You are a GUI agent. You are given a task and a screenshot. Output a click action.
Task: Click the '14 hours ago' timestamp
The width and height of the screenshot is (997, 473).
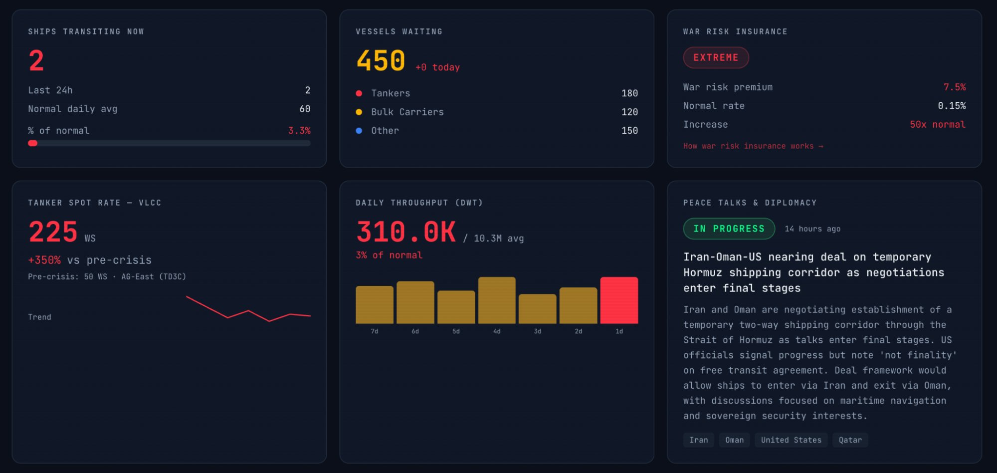coord(812,229)
